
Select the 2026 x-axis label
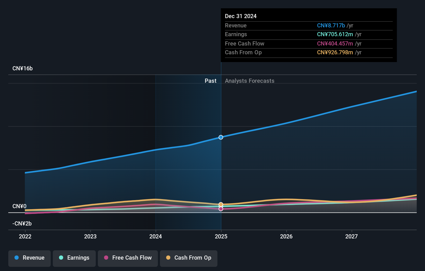(286, 236)
